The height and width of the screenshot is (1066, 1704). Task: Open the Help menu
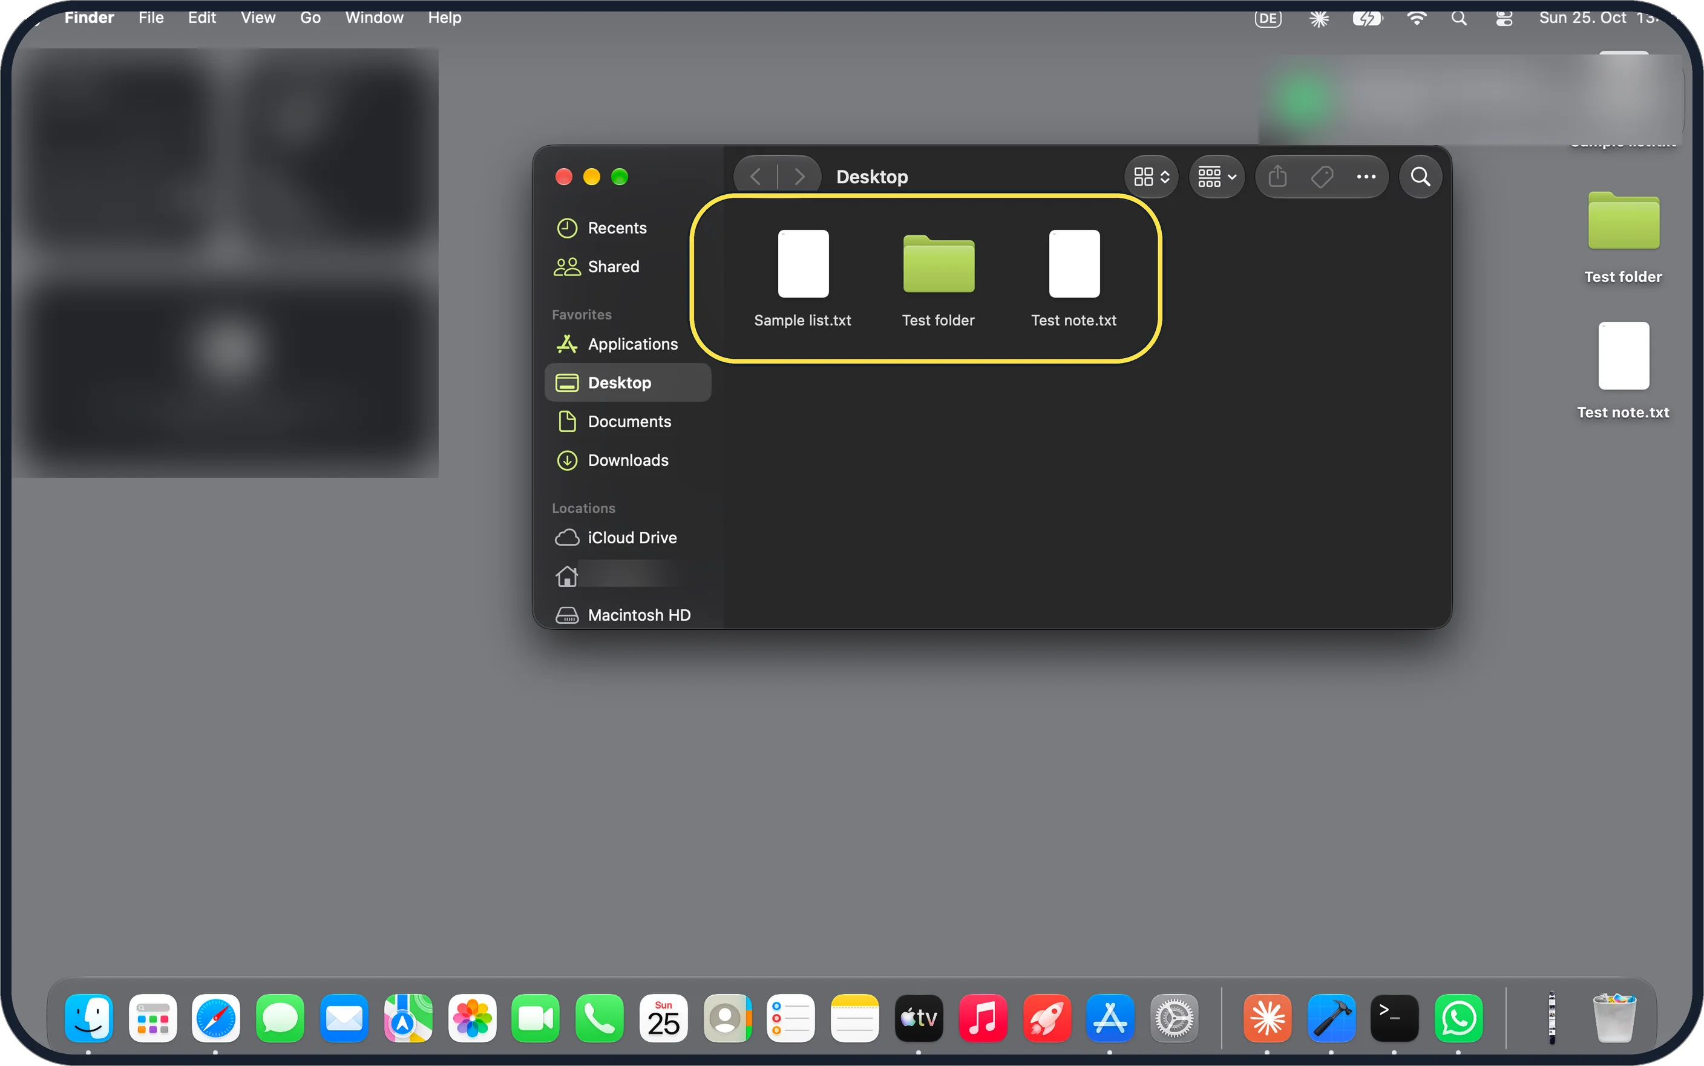pyautogui.click(x=444, y=18)
